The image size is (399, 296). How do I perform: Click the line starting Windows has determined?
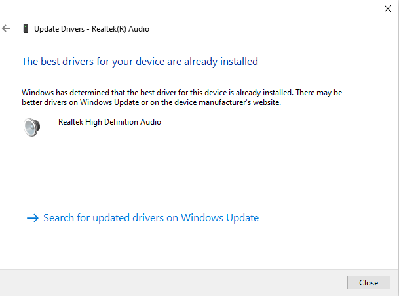[181, 93]
